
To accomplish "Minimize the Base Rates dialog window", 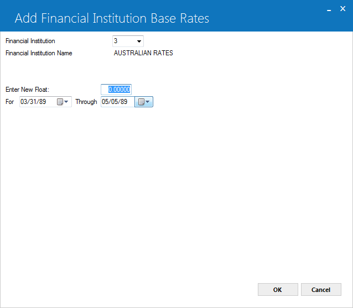I will click(329, 9).
